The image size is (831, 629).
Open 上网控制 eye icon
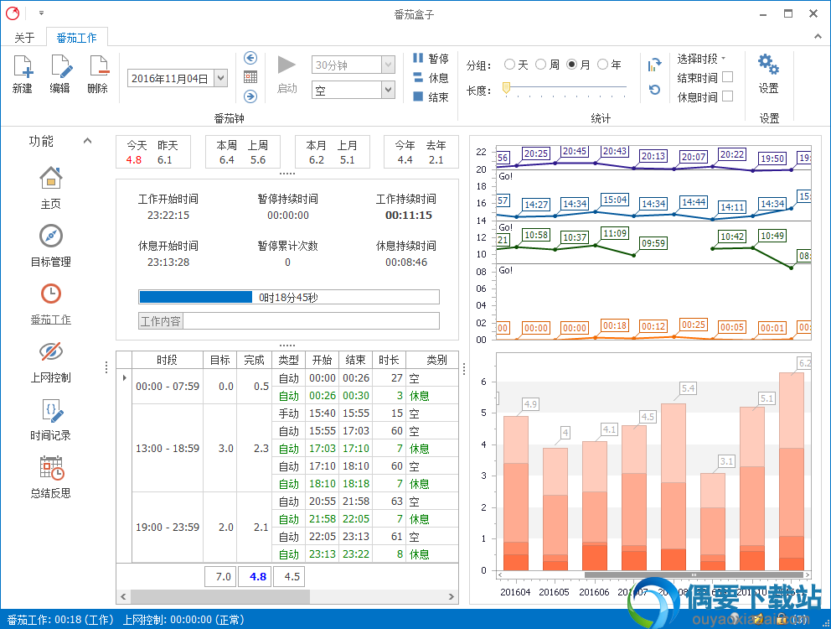point(51,361)
